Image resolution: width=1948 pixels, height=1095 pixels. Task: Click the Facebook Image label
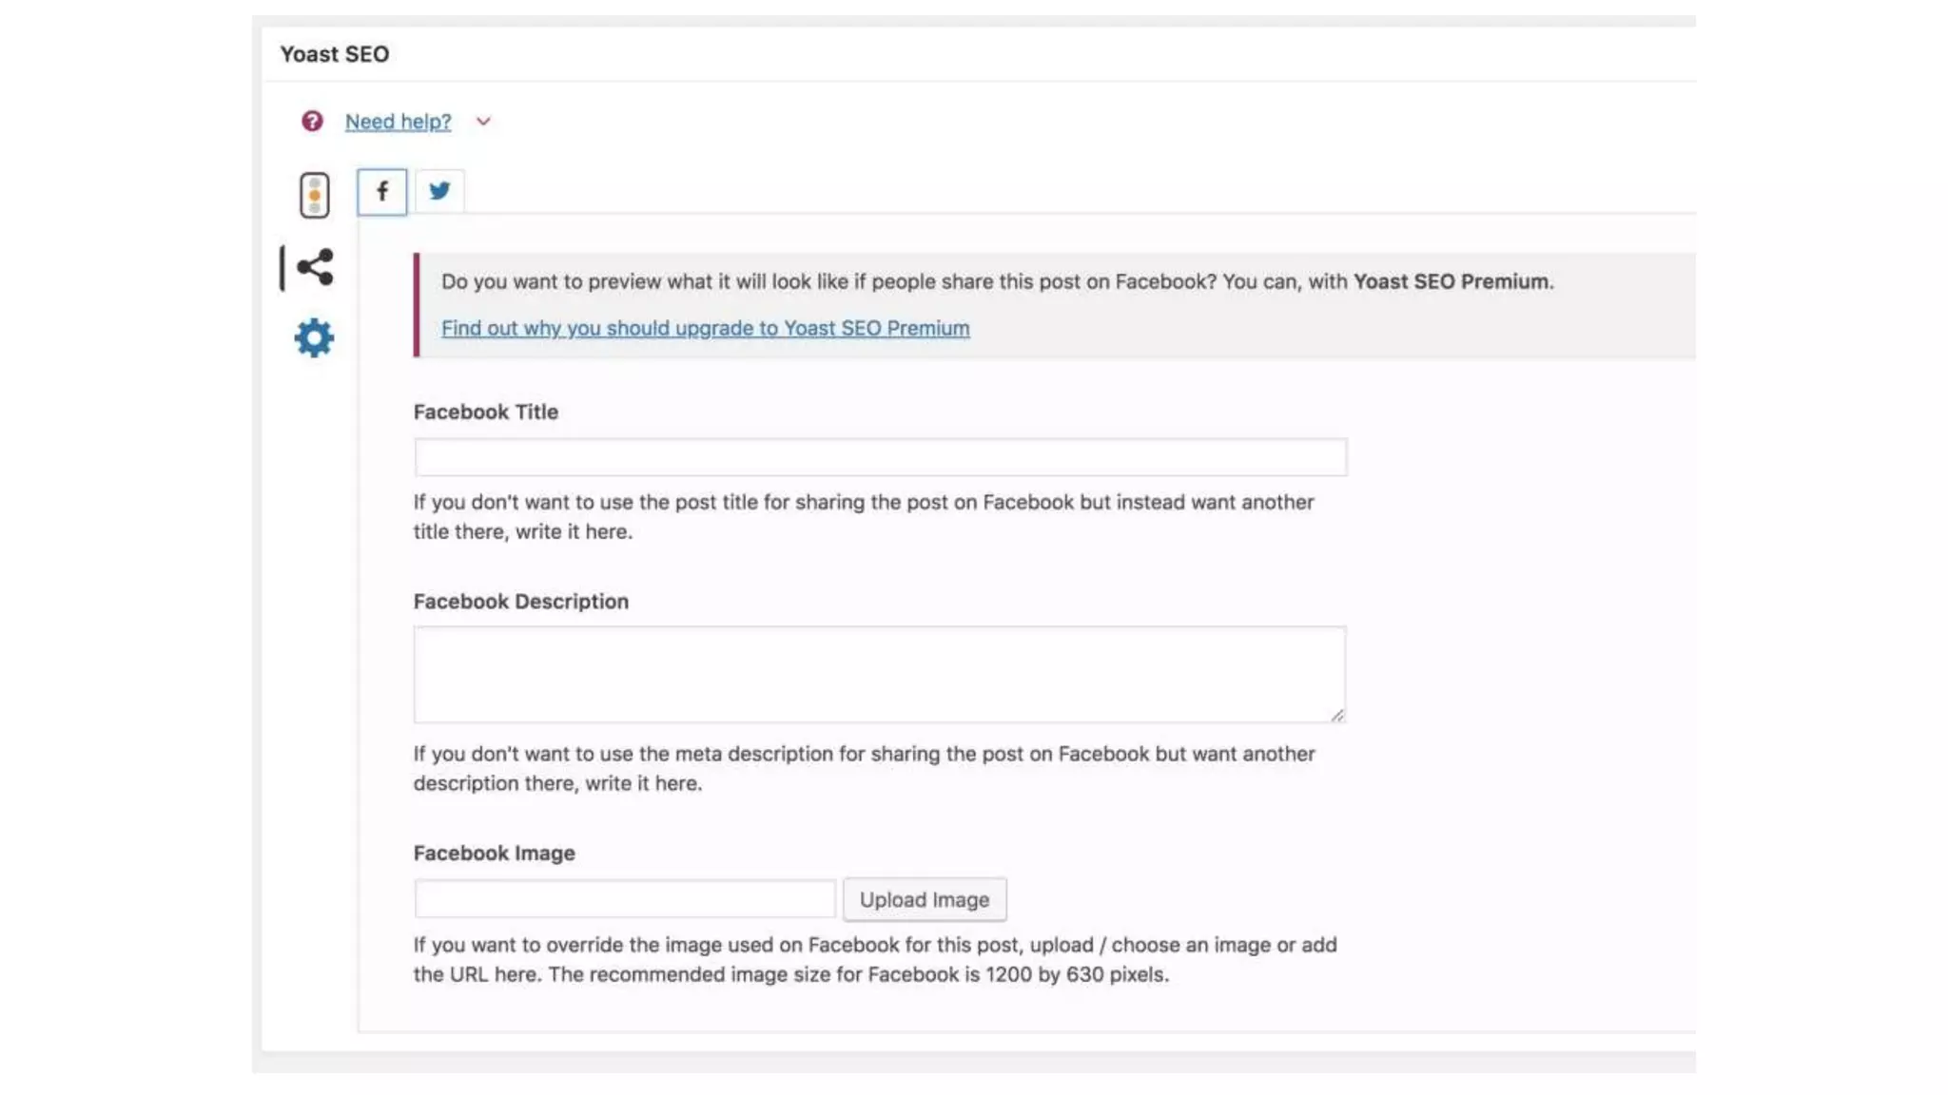pyautogui.click(x=494, y=853)
